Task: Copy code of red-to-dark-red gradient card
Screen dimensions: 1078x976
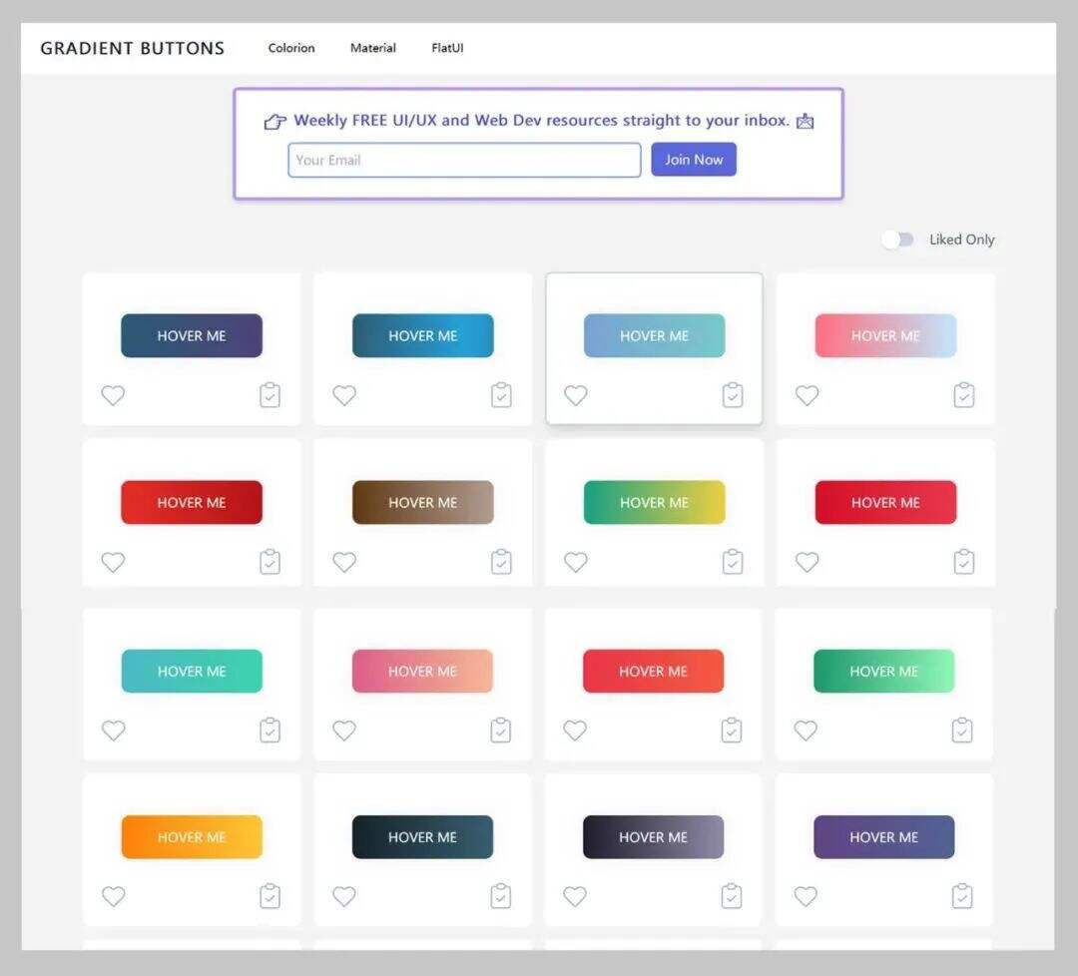Action: point(270,562)
